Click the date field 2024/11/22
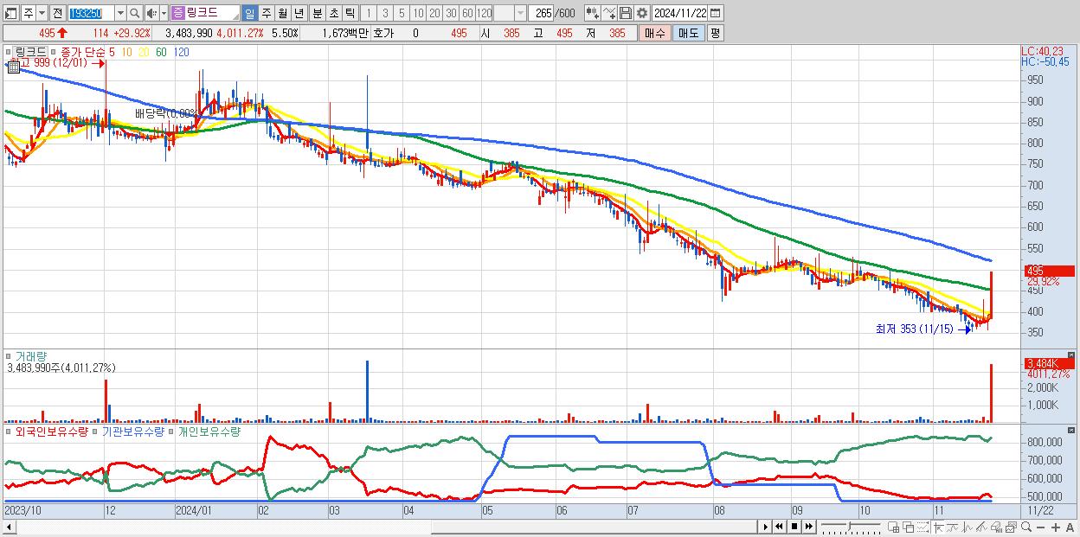 click(679, 13)
